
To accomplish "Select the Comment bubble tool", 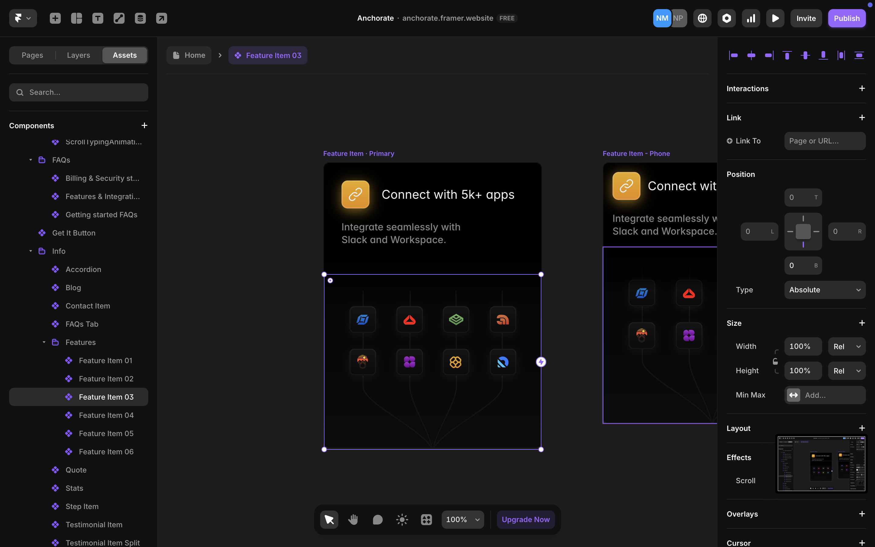I will point(377,520).
